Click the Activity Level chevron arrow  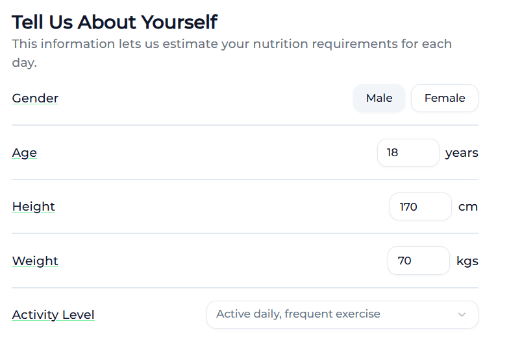[x=462, y=315]
